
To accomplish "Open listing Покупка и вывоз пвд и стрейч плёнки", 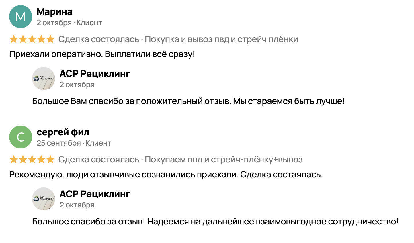I will (x=221, y=39).
